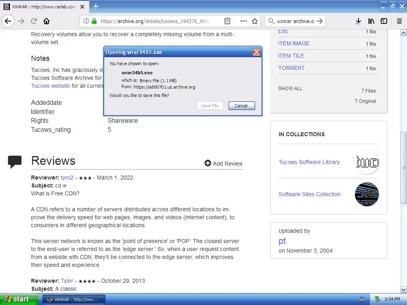Click the Shareware rights value
This screenshot has width=407, height=305.
pyautogui.click(x=123, y=121)
